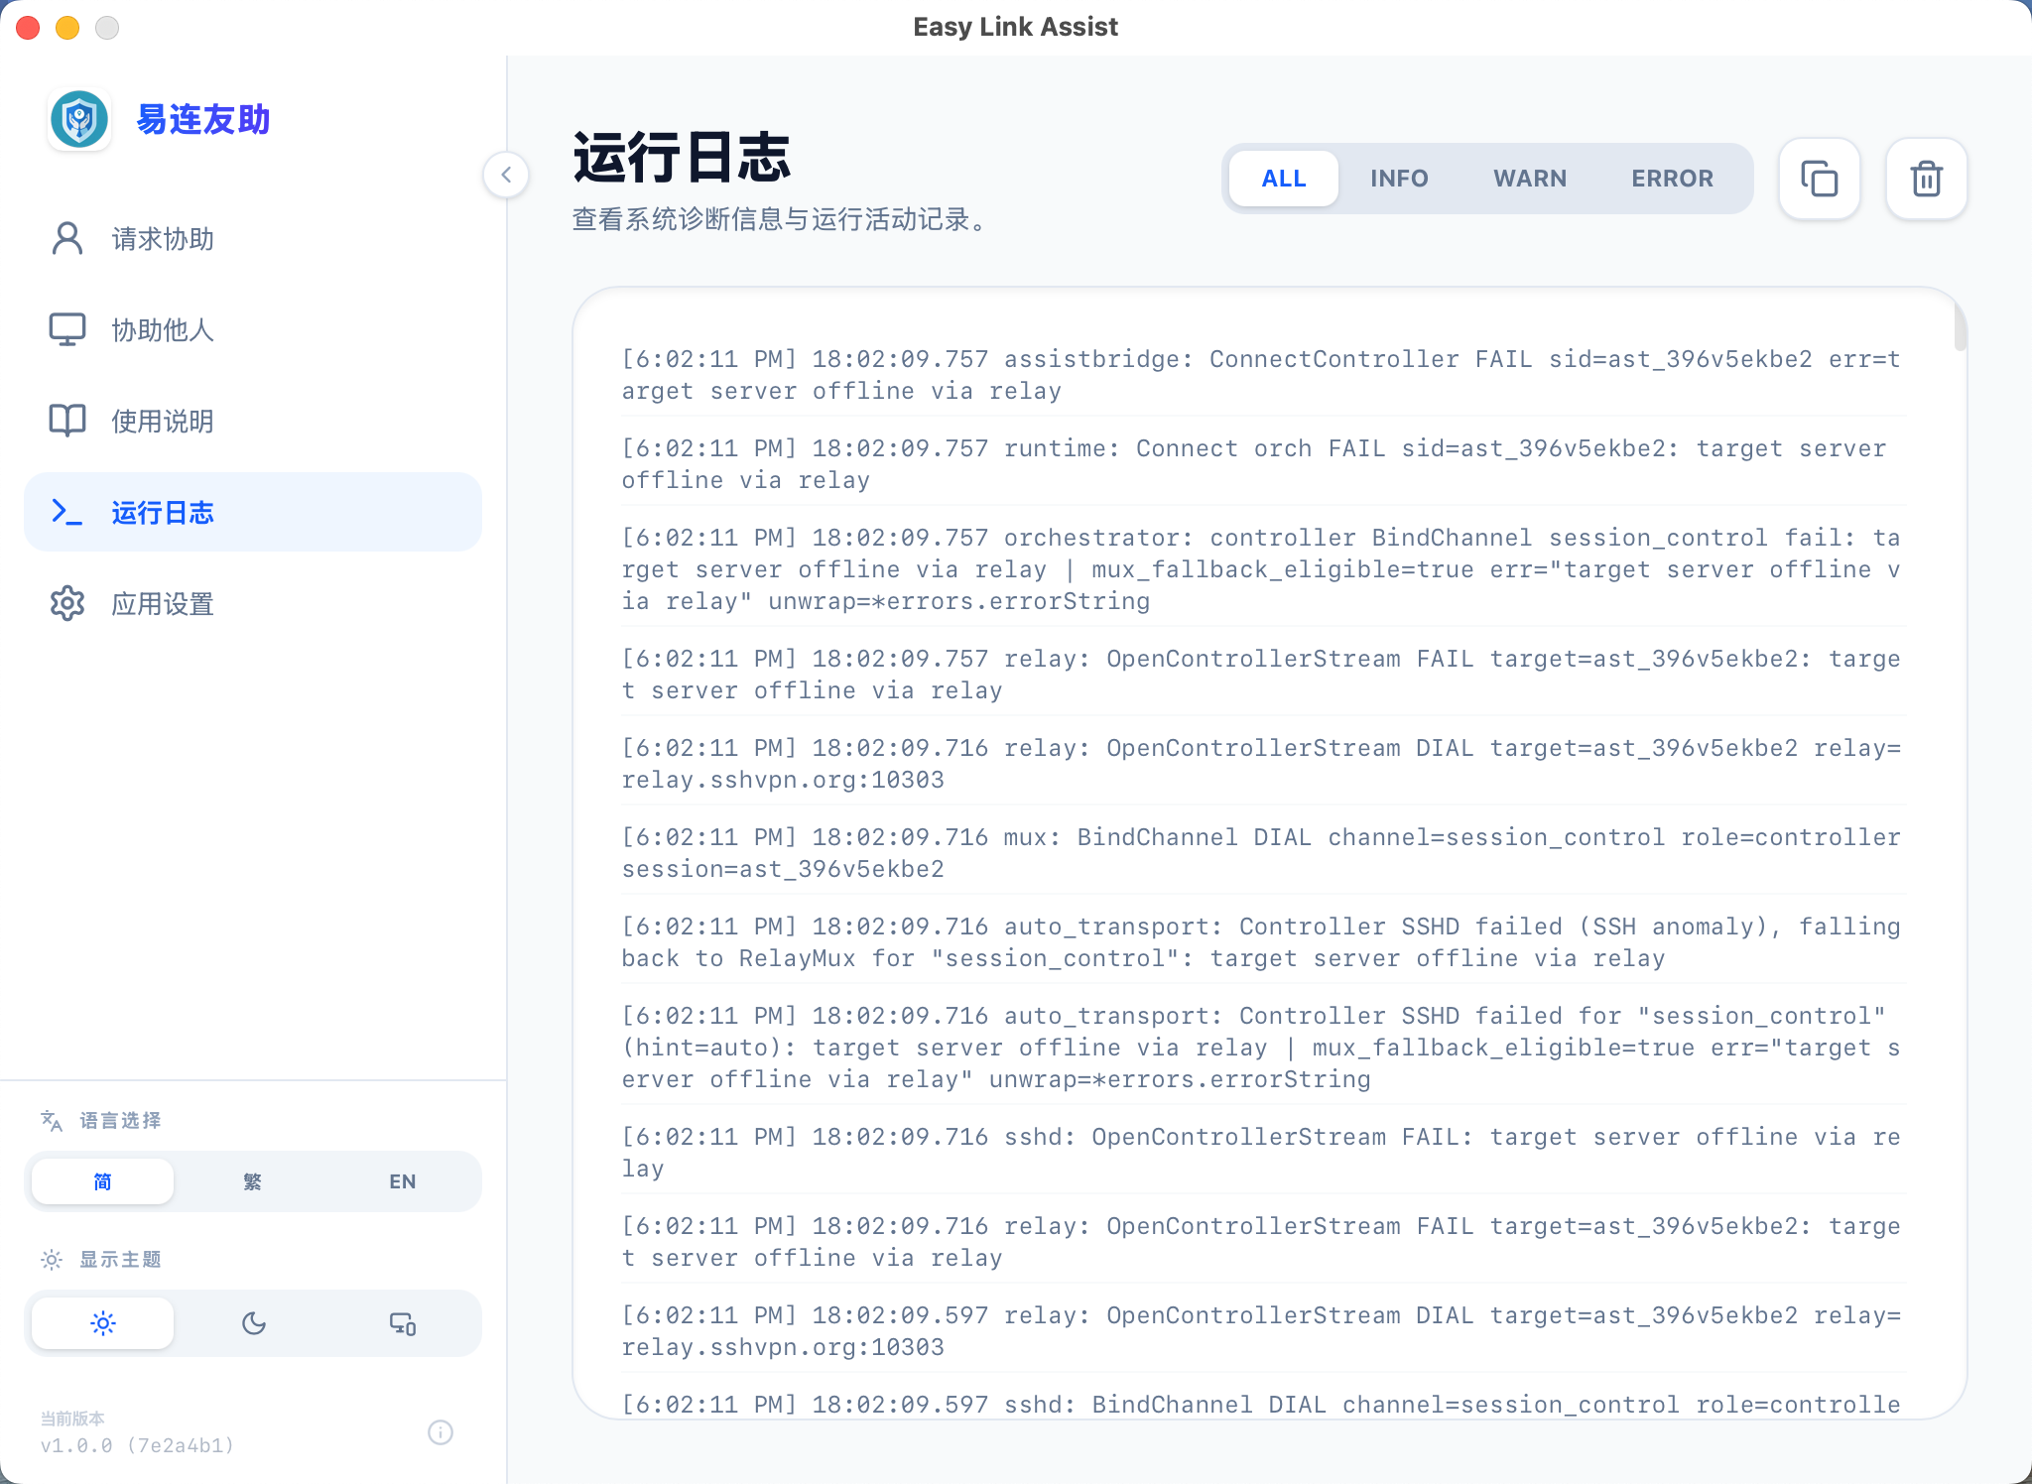
Task: Open the 运行日志 page
Action: tap(253, 513)
